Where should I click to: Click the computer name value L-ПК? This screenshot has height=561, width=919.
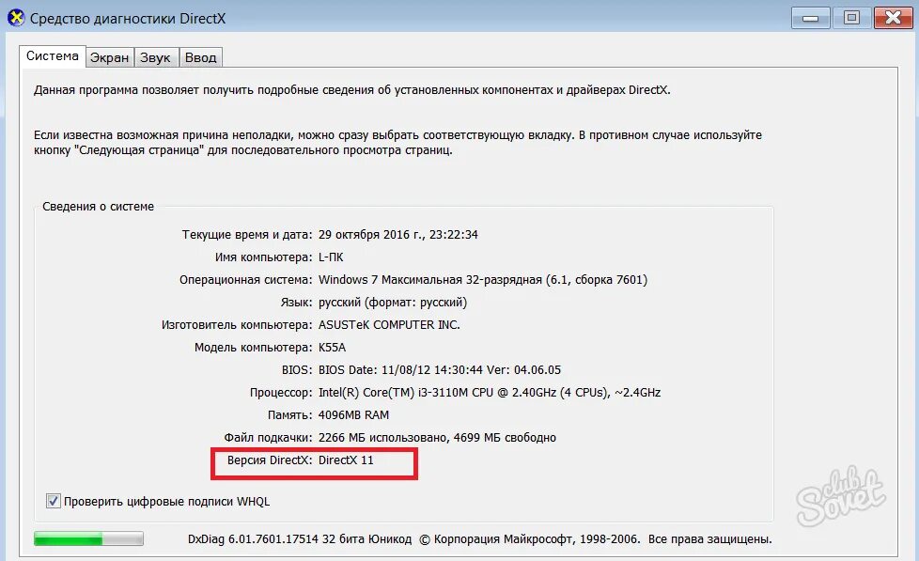click(331, 257)
